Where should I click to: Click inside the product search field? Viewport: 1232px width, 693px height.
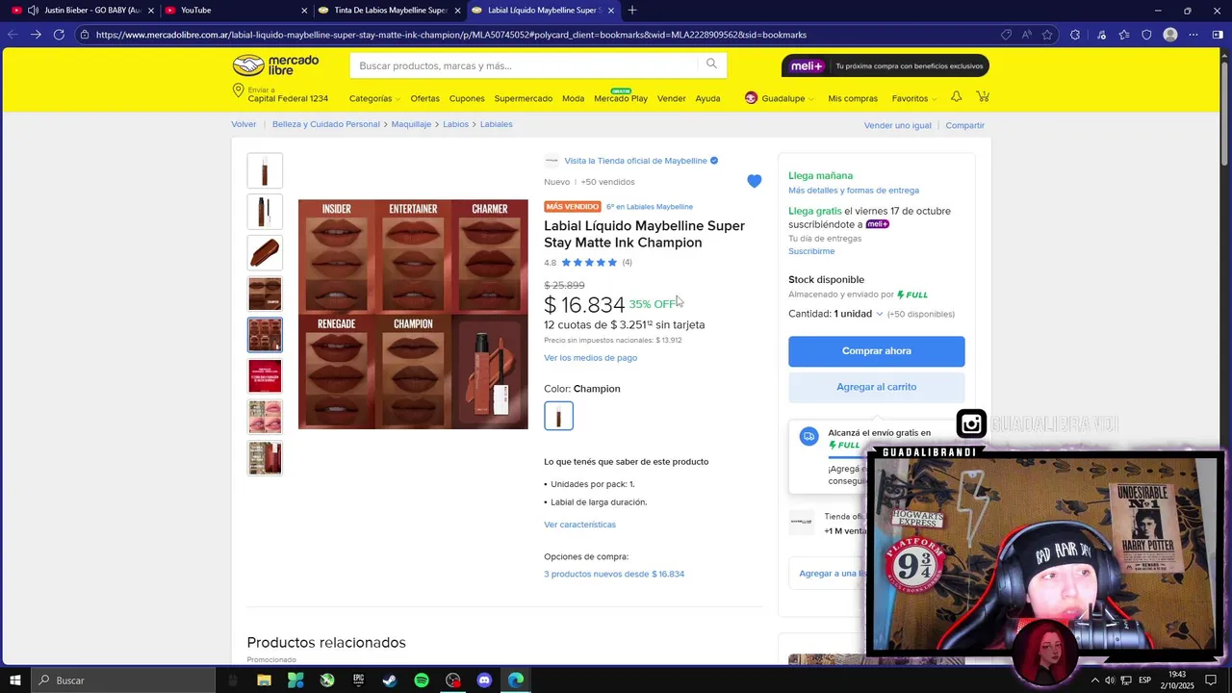pos(526,65)
